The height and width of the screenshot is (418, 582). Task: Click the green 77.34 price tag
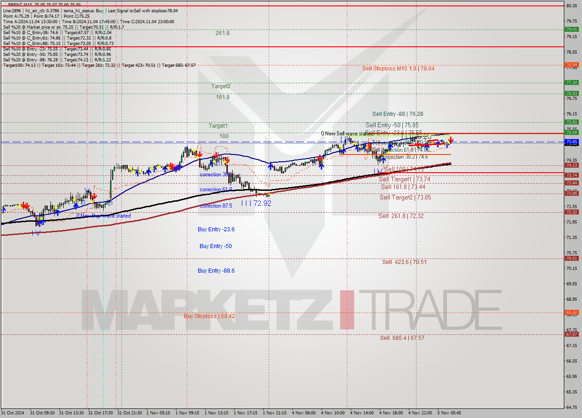(572, 83)
